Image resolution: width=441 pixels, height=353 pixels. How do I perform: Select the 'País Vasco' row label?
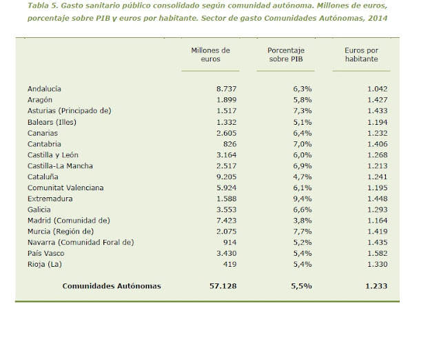coord(46,254)
